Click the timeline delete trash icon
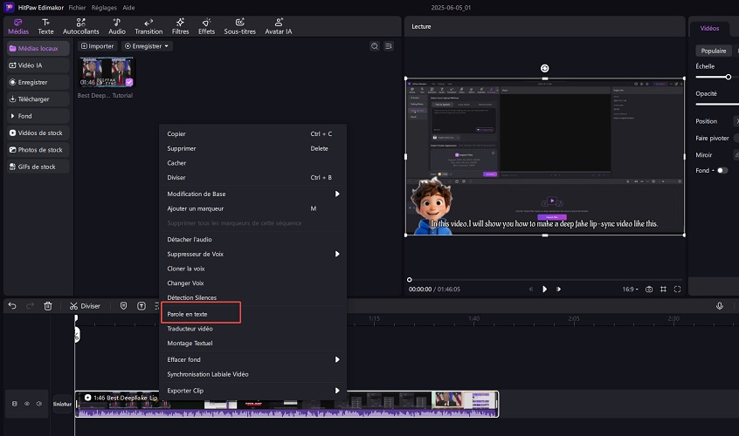This screenshot has width=739, height=436. coord(48,306)
